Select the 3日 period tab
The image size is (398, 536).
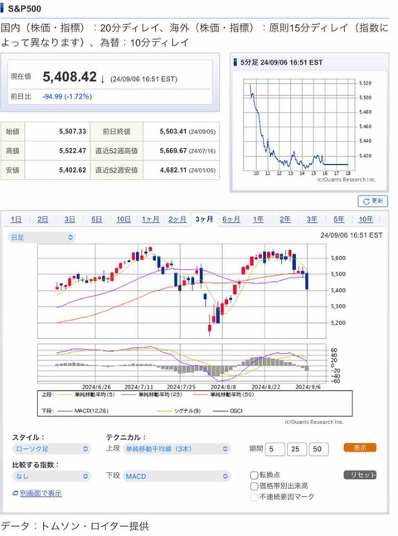(70, 219)
